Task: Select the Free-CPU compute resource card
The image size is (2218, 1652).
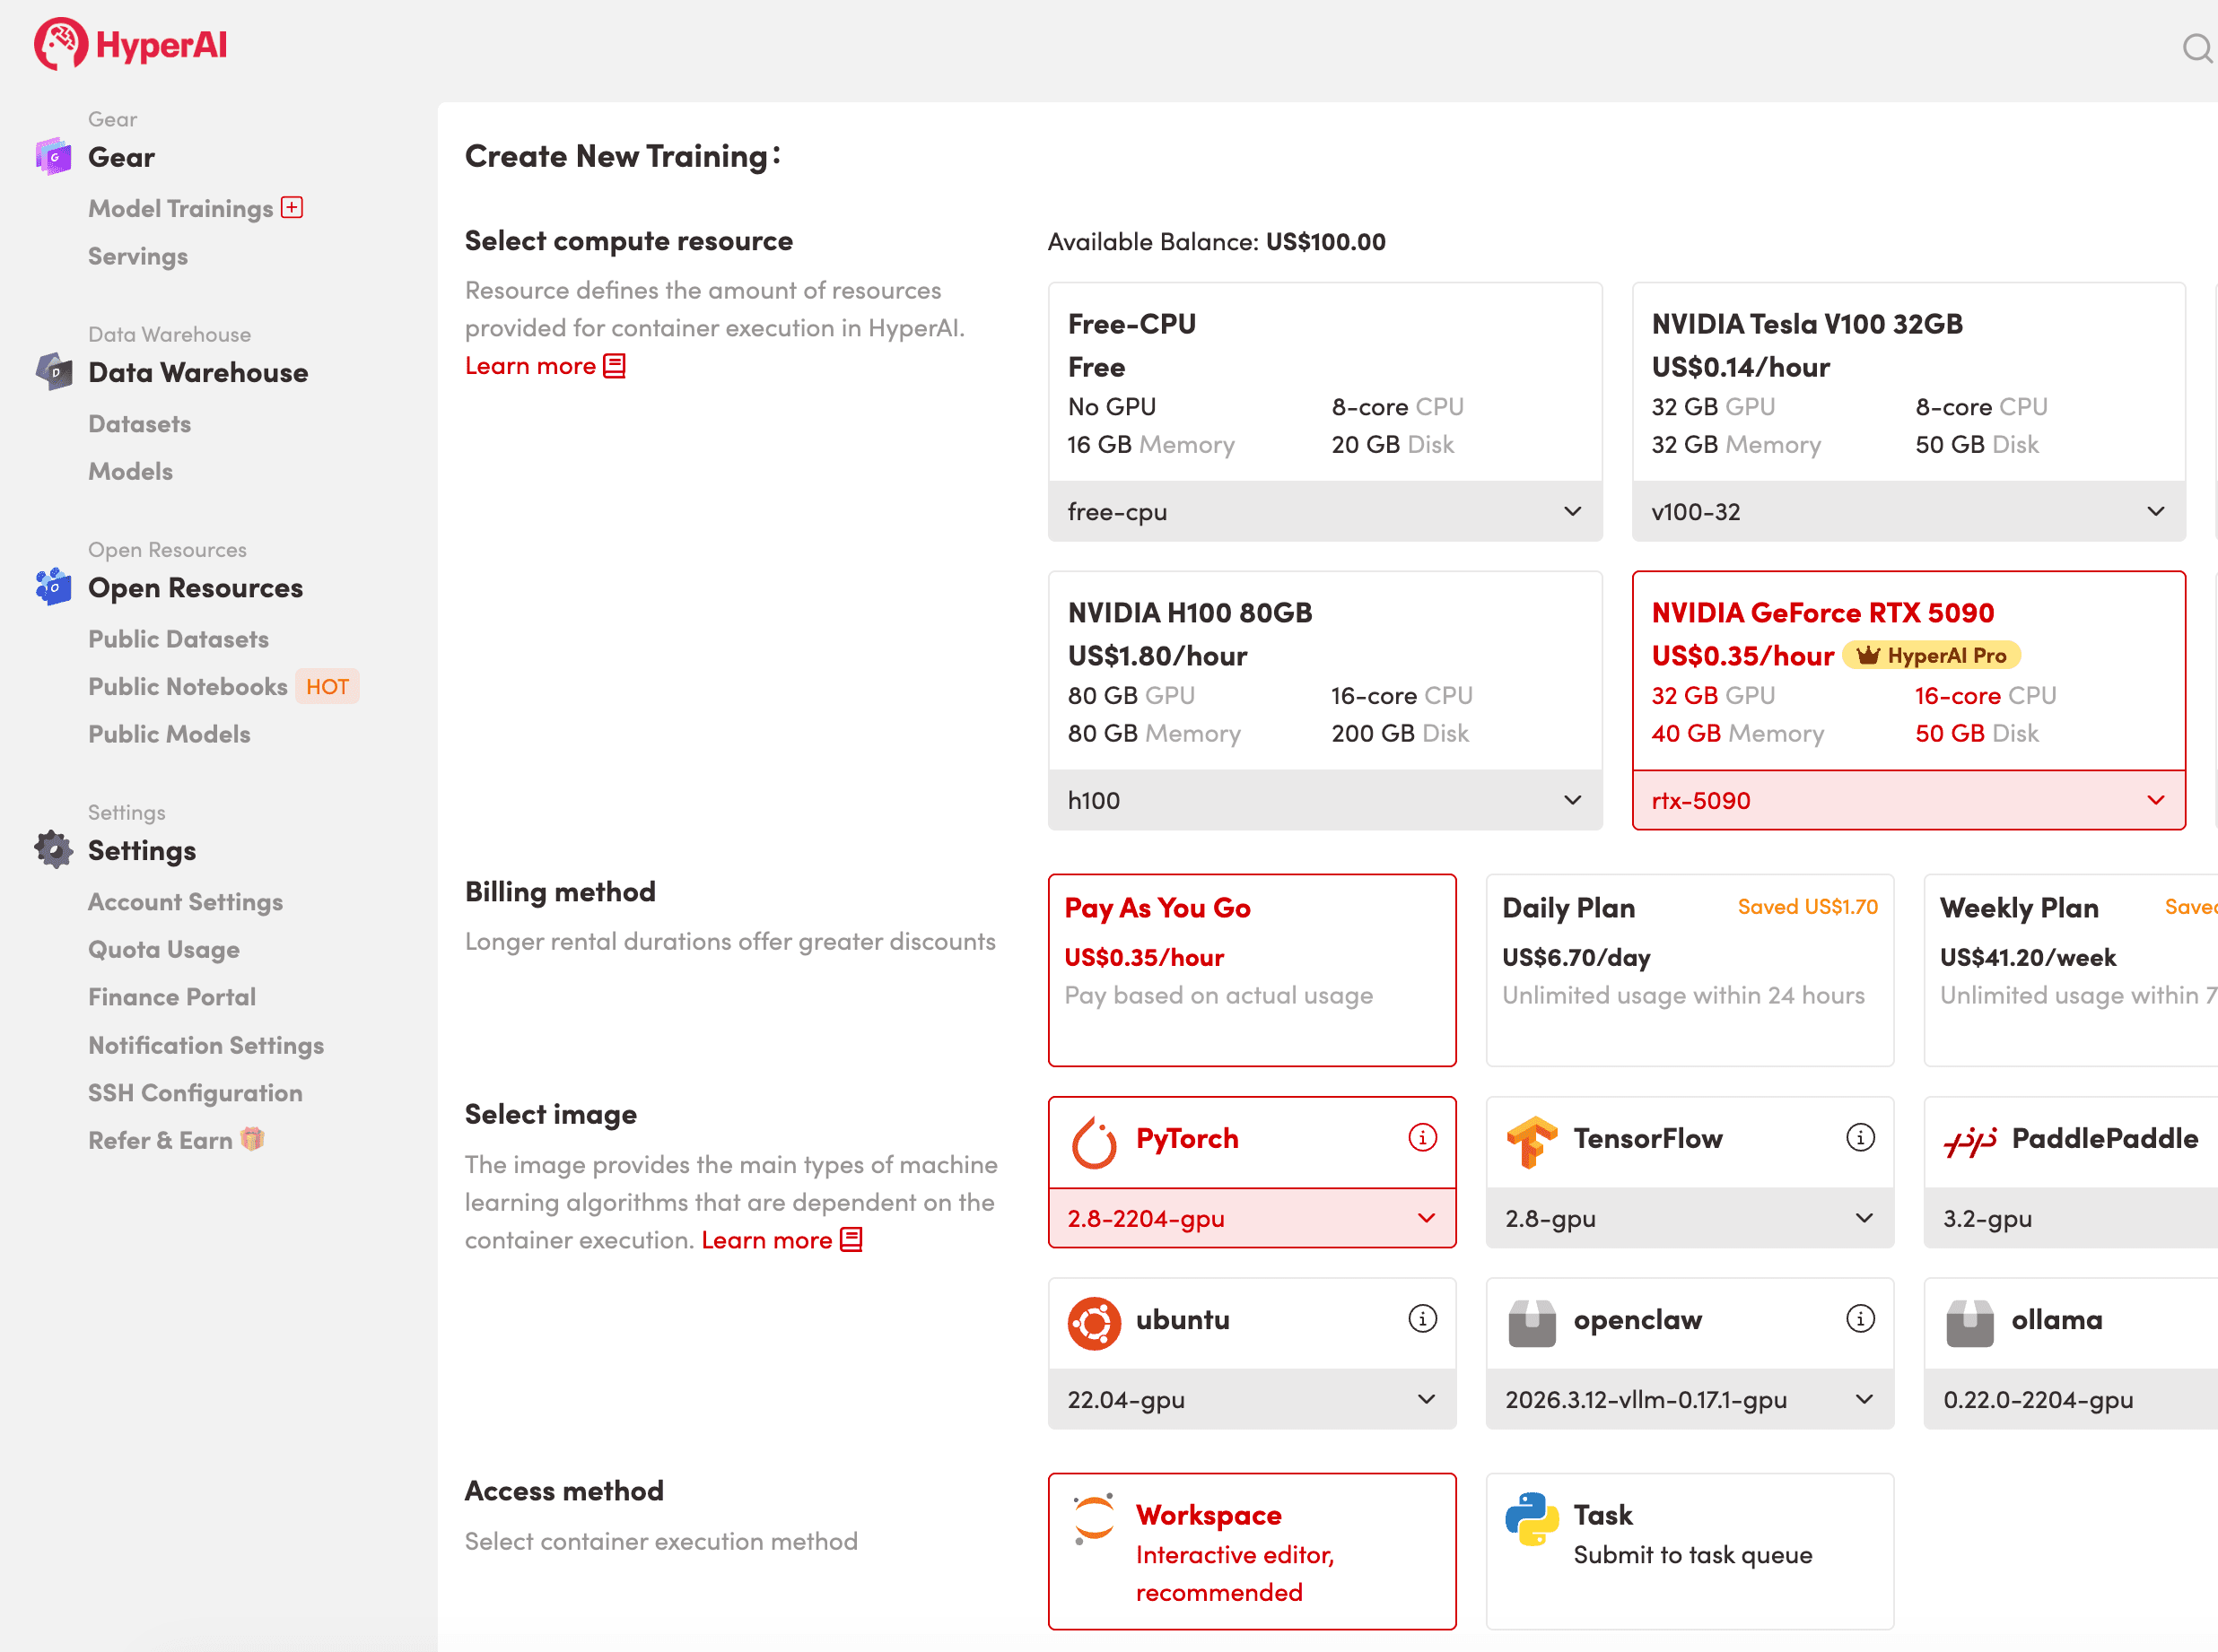Action: coord(1324,382)
